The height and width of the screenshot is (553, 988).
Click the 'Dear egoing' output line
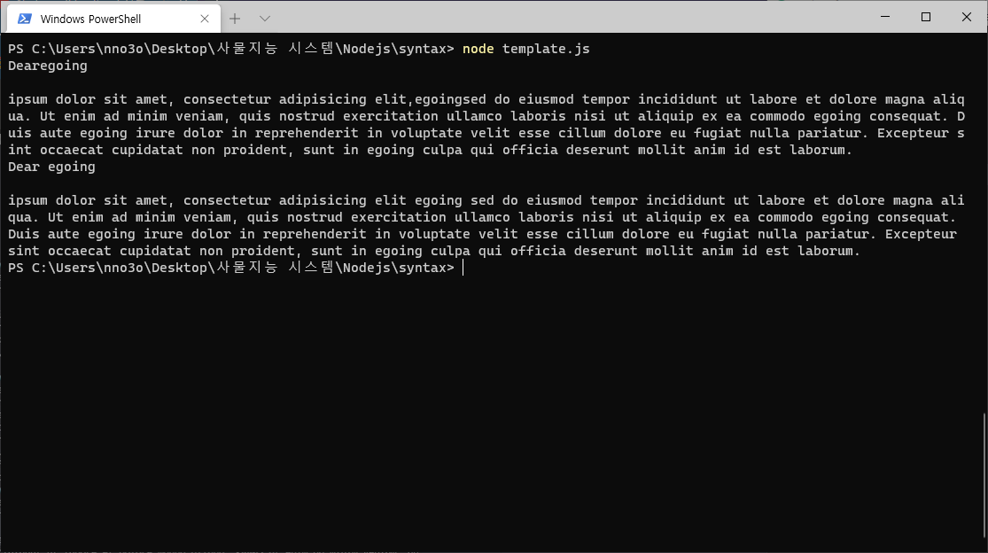point(51,167)
